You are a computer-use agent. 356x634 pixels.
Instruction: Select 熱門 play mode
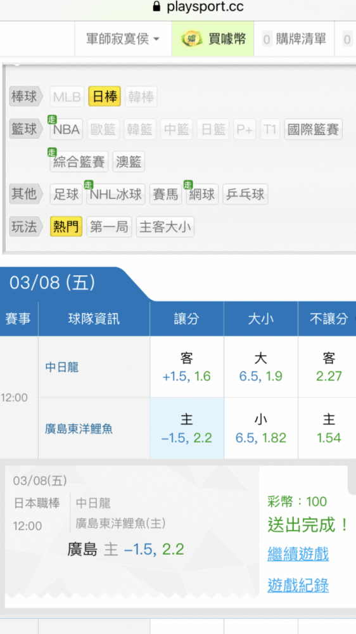coord(67,227)
